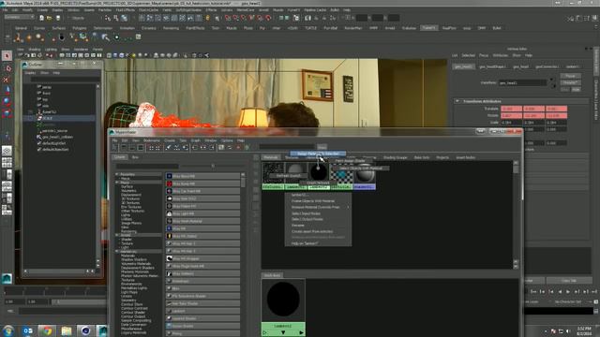Click the first icon on the shelf
This screenshot has width=600, height=337.
(x=18, y=37)
